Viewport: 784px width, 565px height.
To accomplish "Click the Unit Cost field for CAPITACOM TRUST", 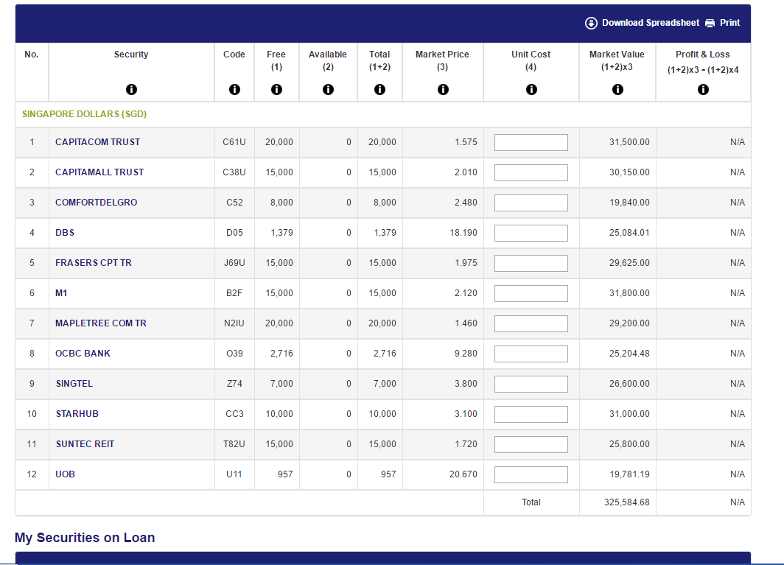I will (x=531, y=142).
